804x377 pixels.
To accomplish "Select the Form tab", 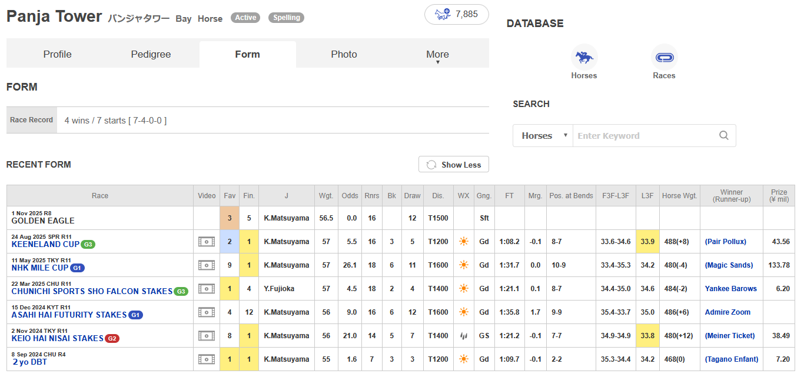I will [x=247, y=54].
